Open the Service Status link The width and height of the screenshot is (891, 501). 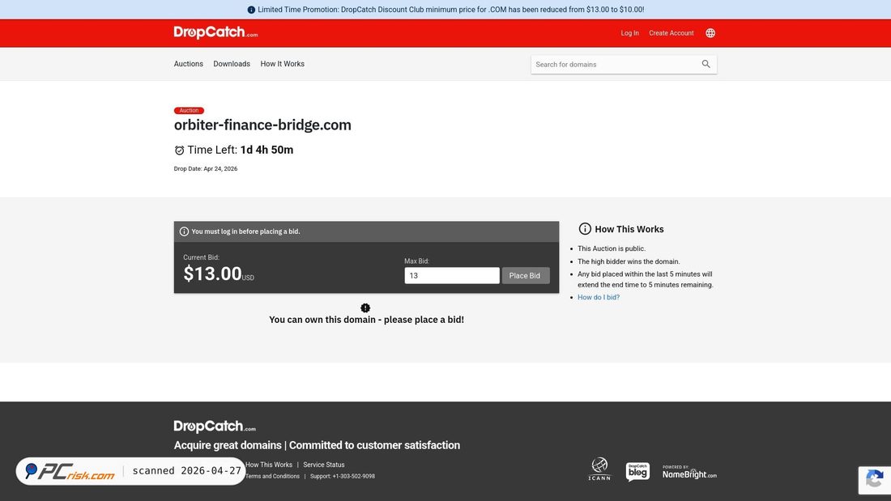tap(323, 465)
